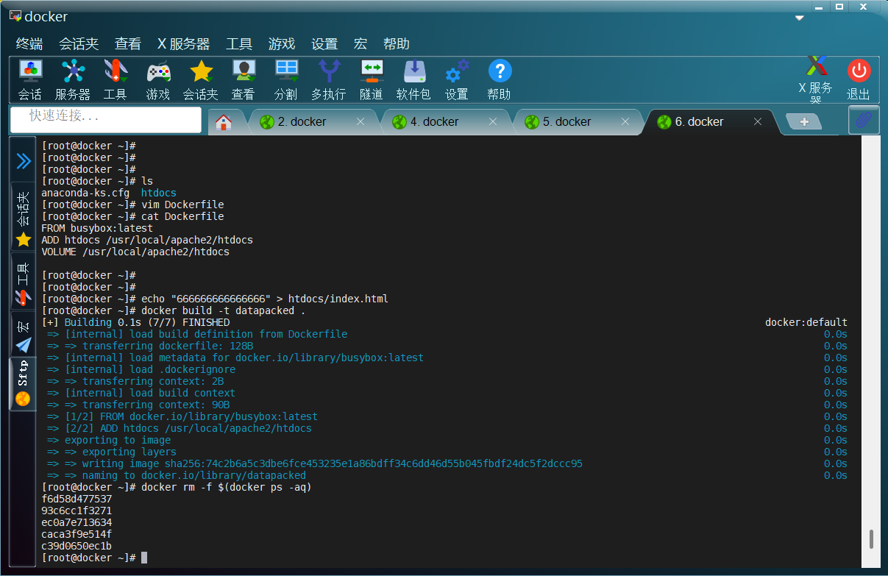Click the 软件包 (Packages) toolbar icon

coord(413,79)
